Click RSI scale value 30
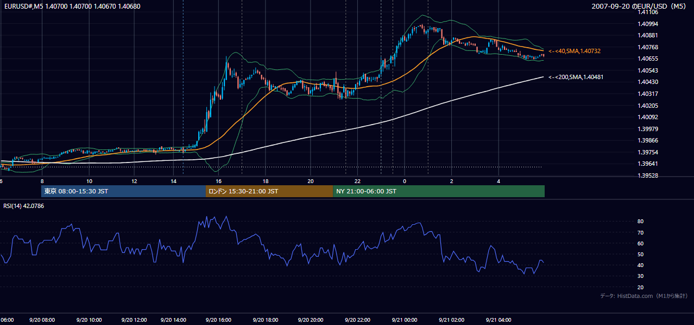The width and height of the screenshot is (694, 325). click(x=641, y=276)
